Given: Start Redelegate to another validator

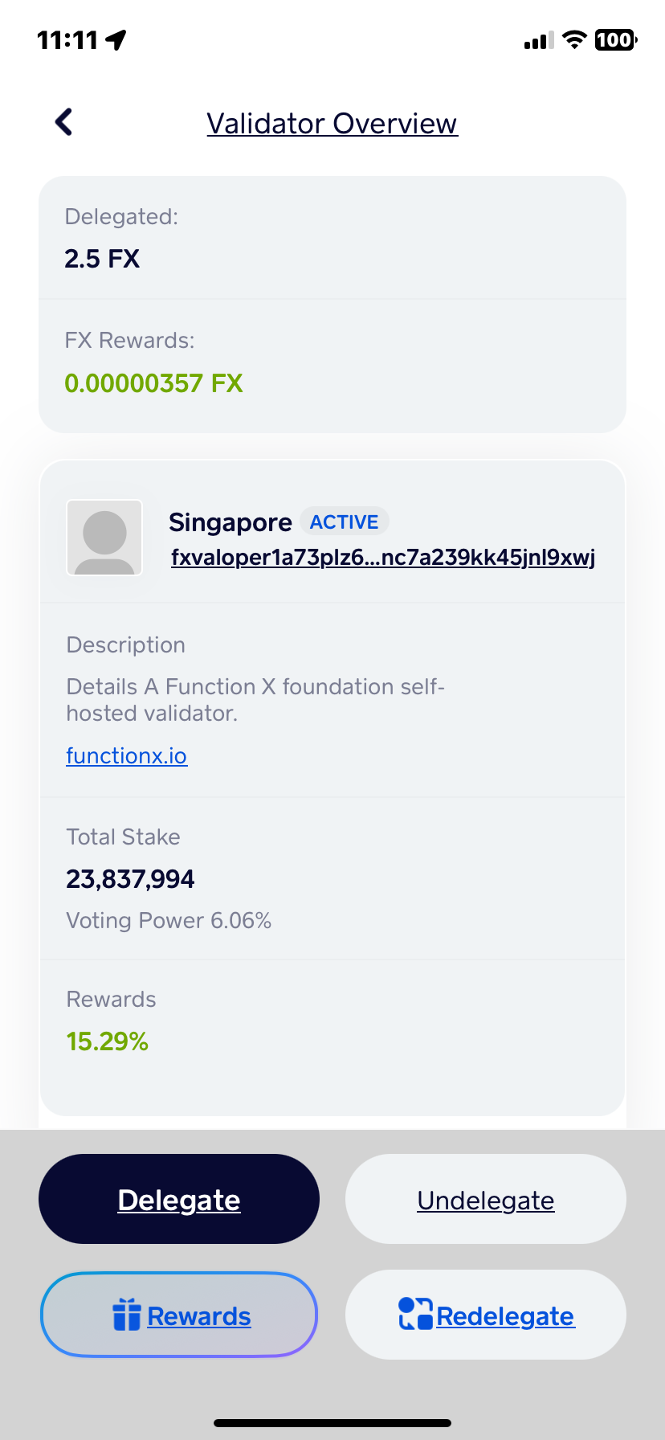Looking at the screenshot, I should [x=486, y=1315].
